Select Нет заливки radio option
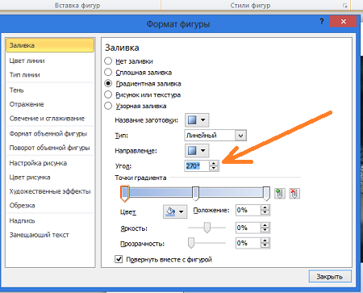This screenshot has height=293, width=363. [108, 61]
